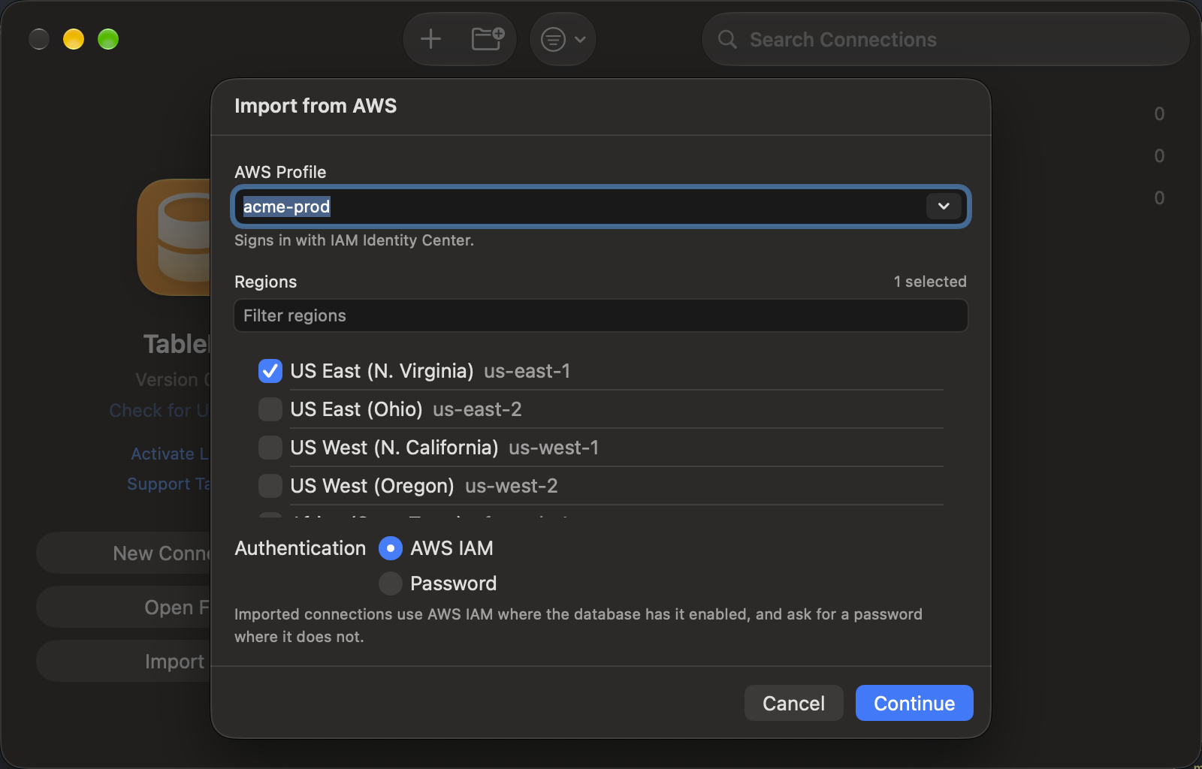This screenshot has width=1202, height=769.
Task: Check the US East (Ohio) region
Action: [270, 409]
